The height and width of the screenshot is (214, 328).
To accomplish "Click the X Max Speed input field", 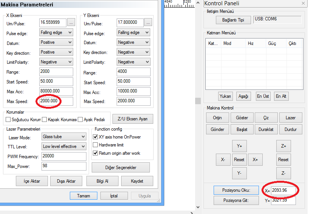I will pyautogui.click(x=56, y=101).
